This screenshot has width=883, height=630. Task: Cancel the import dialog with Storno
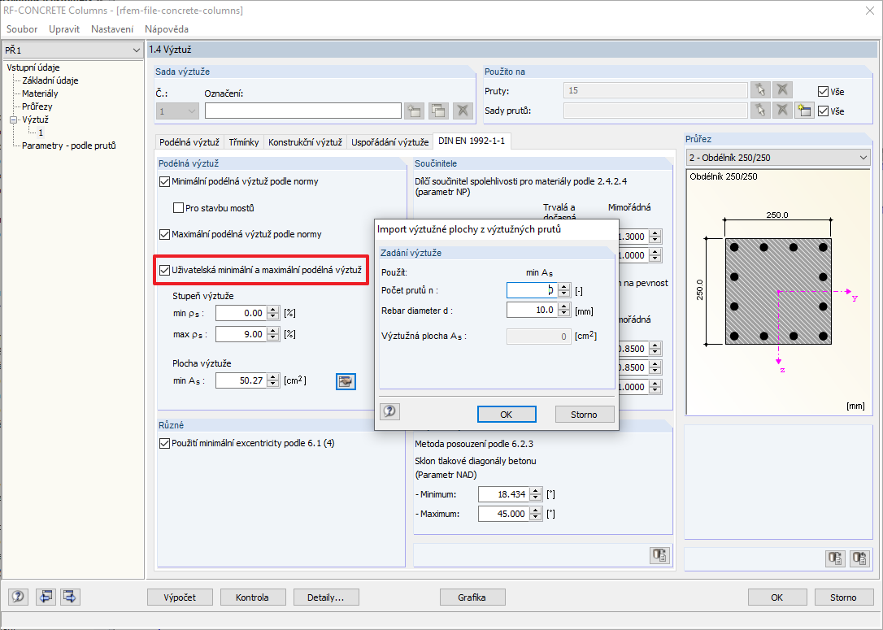coord(585,414)
